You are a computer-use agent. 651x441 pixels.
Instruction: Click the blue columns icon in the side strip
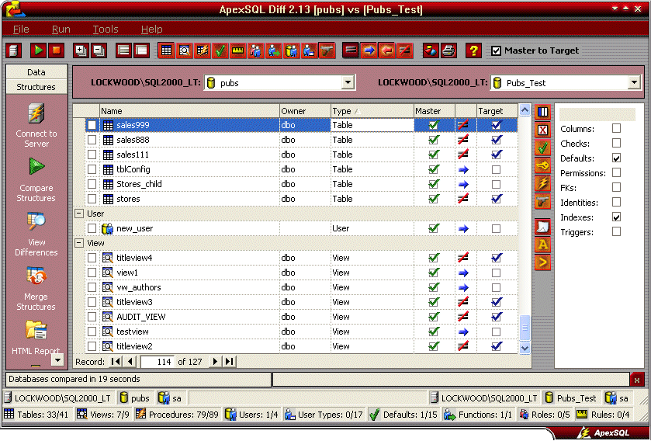pyautogui.click(x=542, y=112)
